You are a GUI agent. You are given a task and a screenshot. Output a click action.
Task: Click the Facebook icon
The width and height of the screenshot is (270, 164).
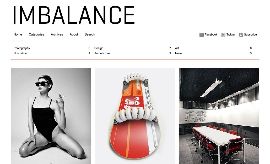[x=202, y=35]
